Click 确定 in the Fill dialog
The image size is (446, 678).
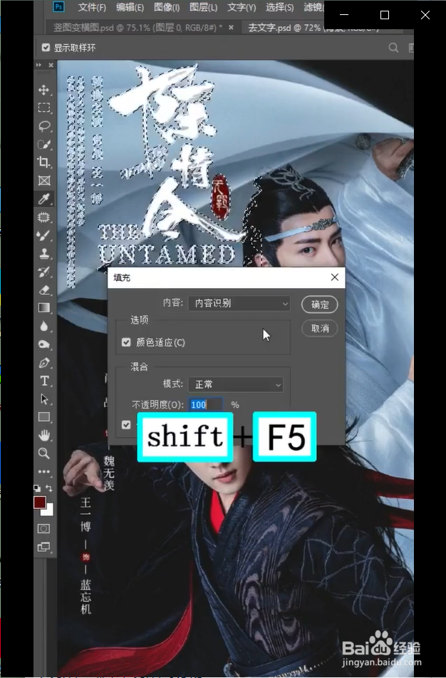coord(319,304)
